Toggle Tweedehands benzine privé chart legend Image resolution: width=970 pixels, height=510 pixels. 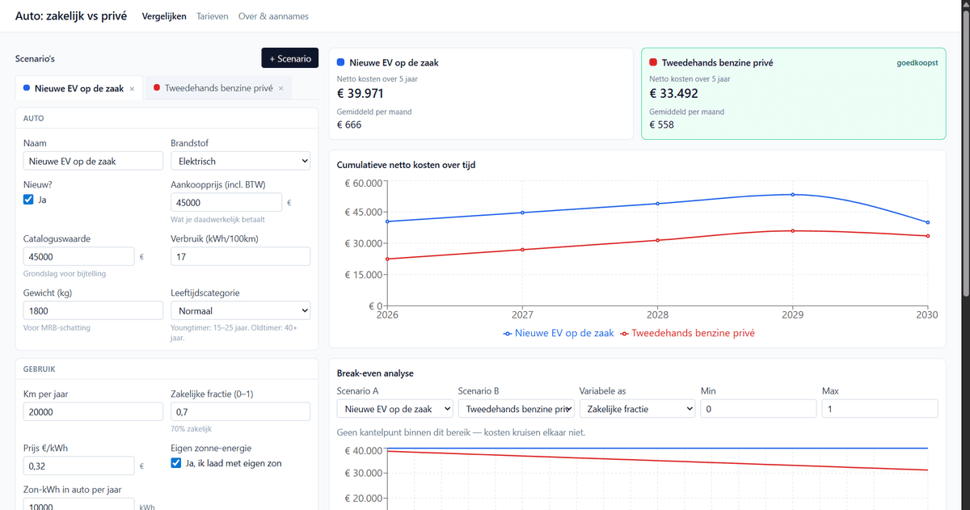click(687, 333)
